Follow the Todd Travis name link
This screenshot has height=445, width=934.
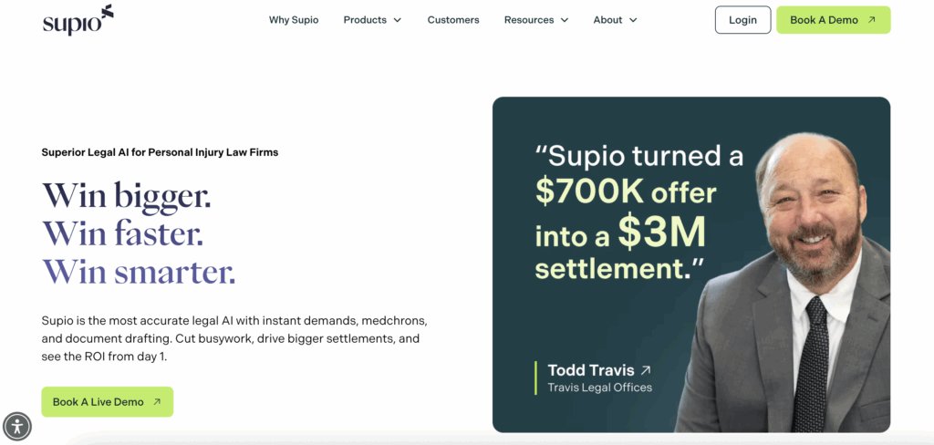(x=589, y=370)
